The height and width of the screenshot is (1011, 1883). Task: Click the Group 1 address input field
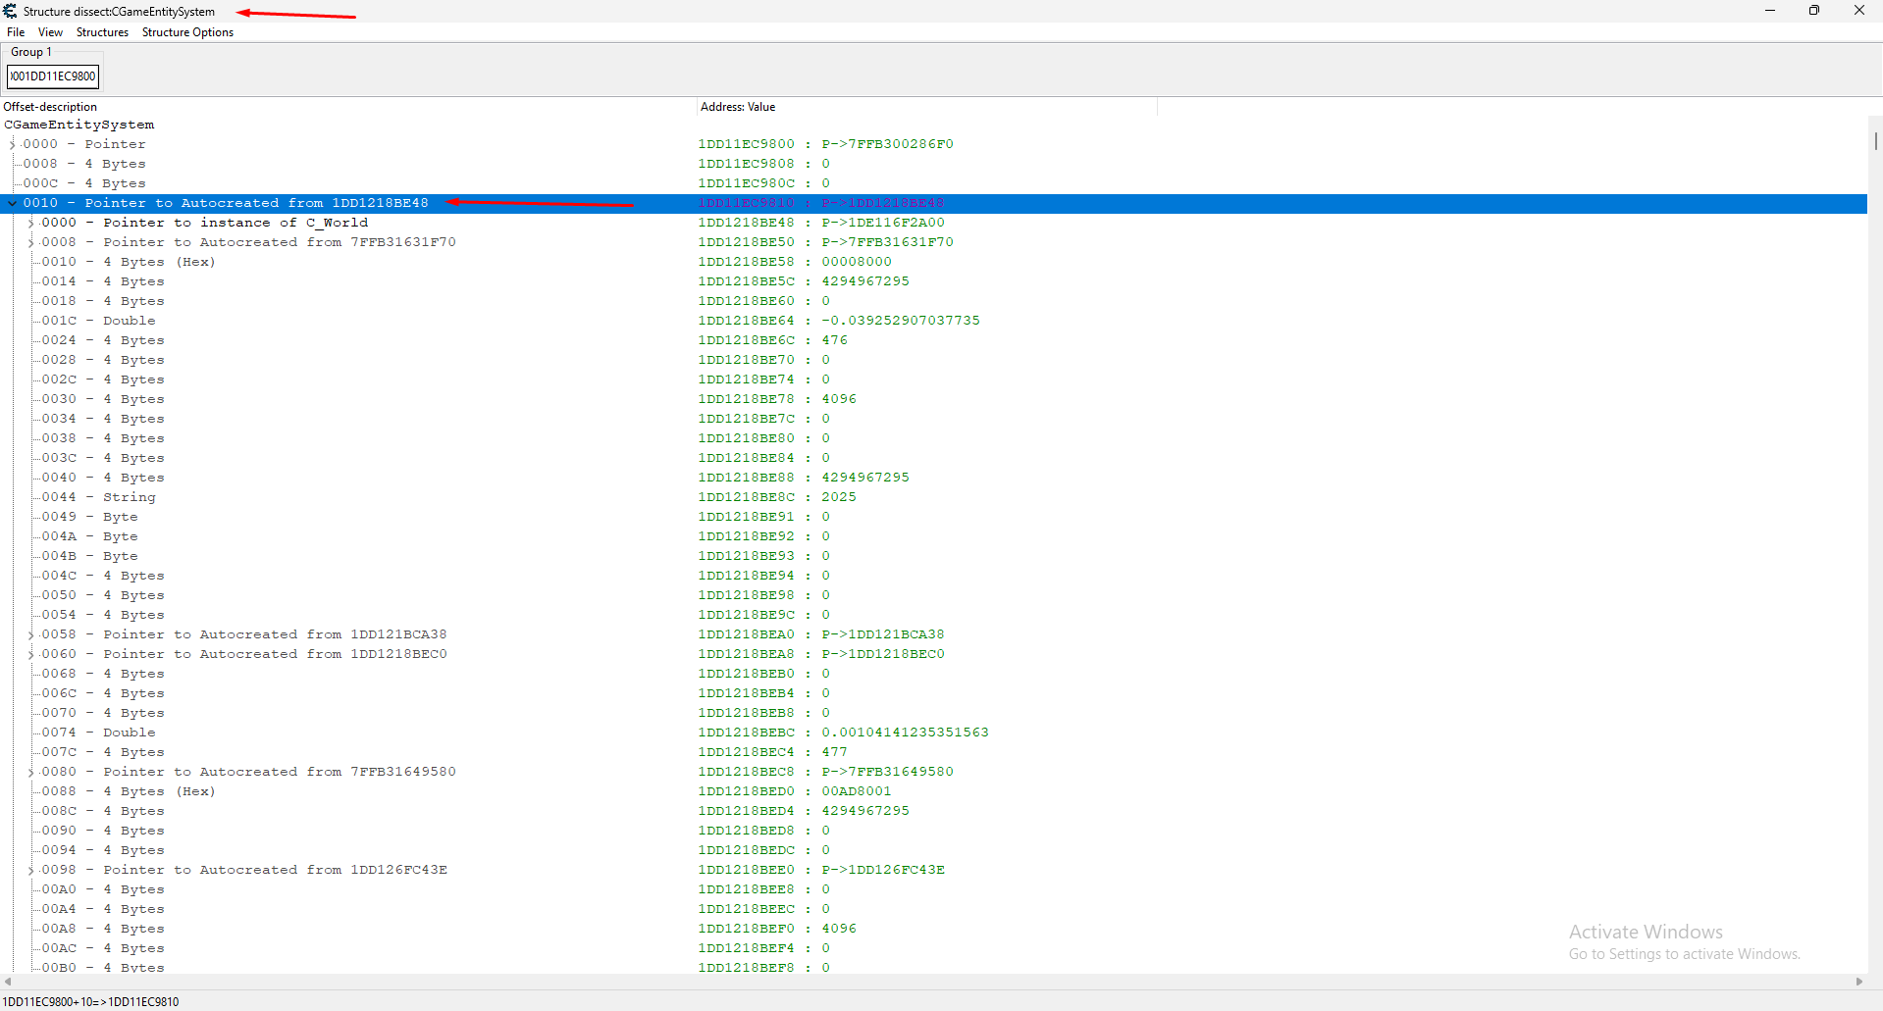53,76
